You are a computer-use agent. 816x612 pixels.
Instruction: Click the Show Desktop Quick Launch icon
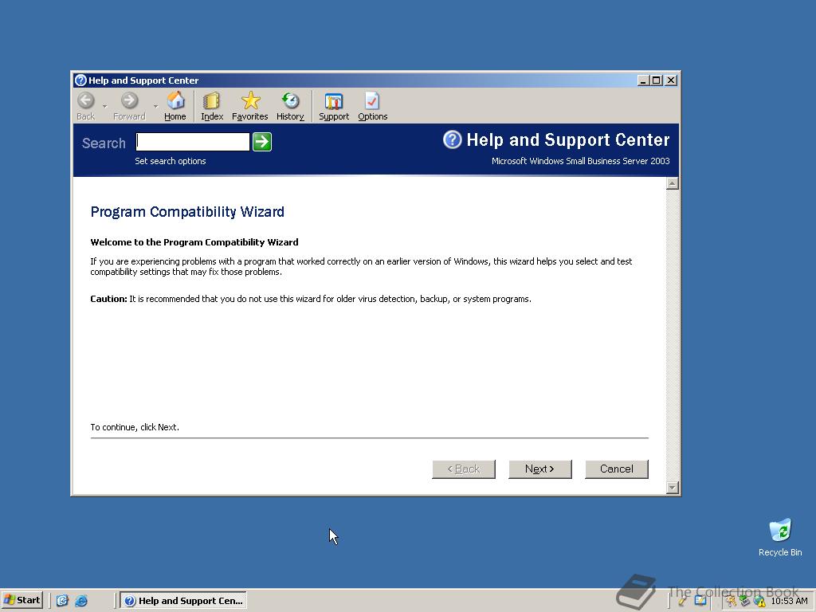62,601
